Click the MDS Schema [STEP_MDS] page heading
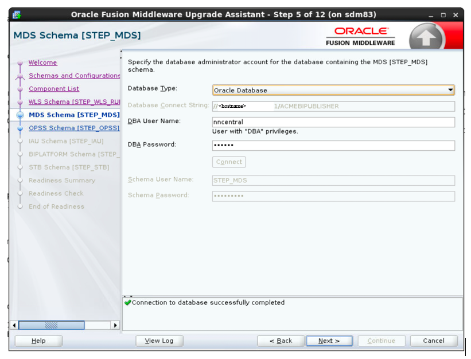 coord(77,36)
